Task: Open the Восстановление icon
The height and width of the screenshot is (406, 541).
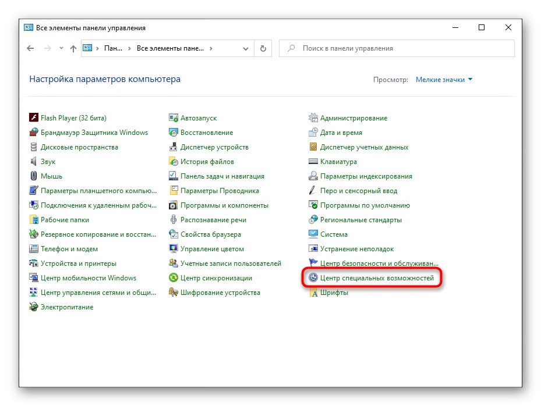Action: point(173,133)
